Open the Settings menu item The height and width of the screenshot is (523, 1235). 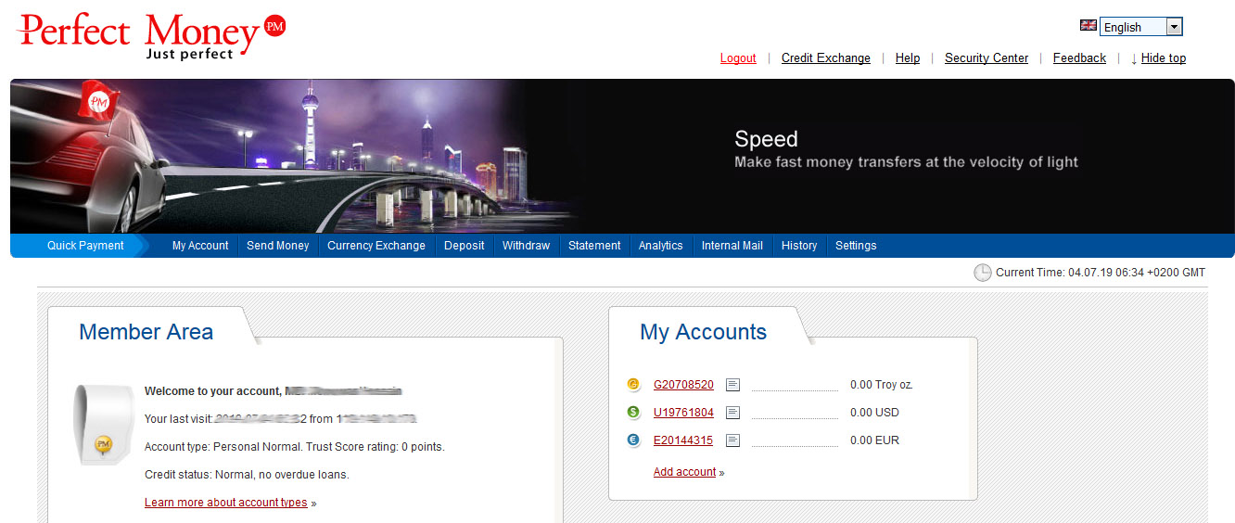click(x=856, y=246)
